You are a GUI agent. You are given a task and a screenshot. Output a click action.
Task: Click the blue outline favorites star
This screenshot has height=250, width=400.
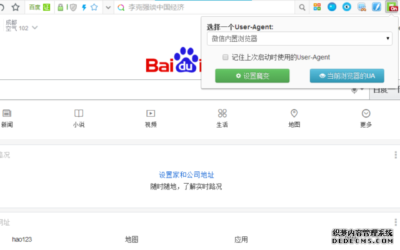(x=94, y=7)
